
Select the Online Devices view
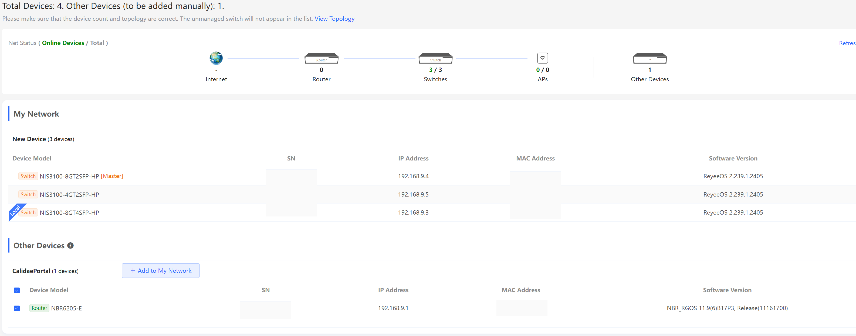[63, 43]
